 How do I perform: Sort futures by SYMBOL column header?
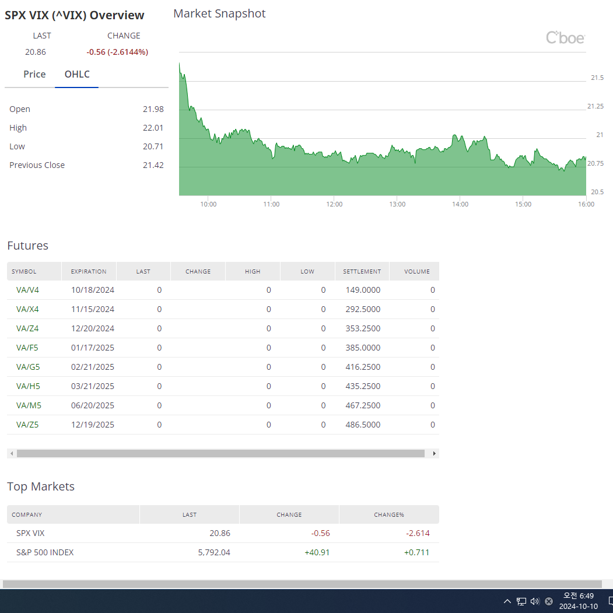pos(34,271)
